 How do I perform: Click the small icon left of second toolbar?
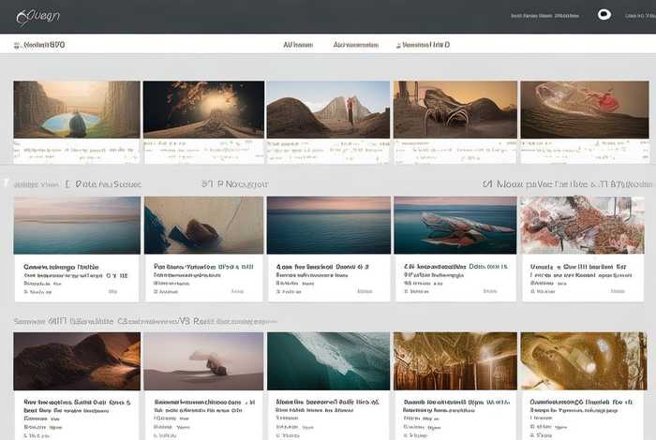pos(17,45)
